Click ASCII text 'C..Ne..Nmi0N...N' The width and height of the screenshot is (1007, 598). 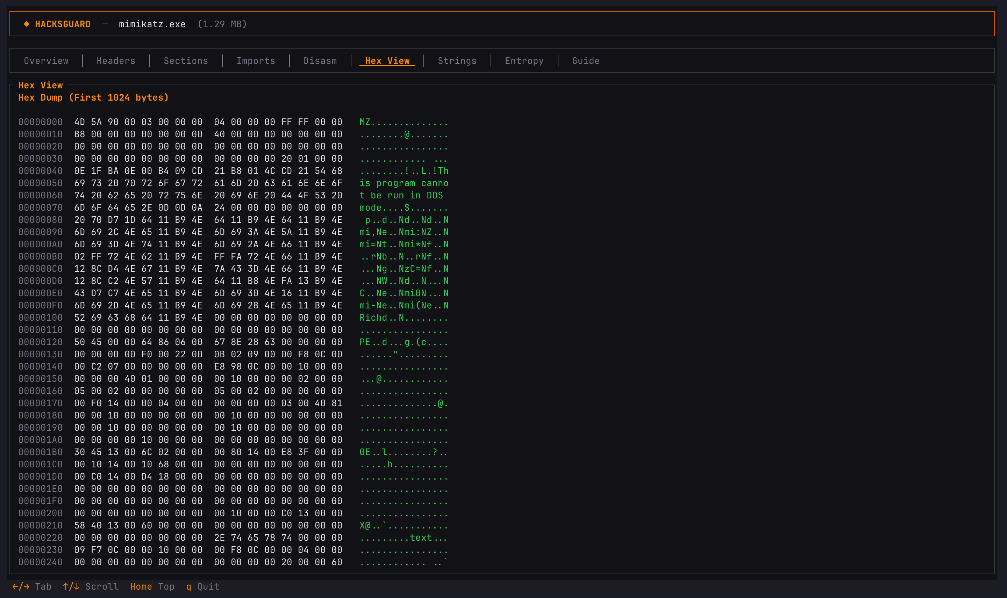(x=404, y=293)
